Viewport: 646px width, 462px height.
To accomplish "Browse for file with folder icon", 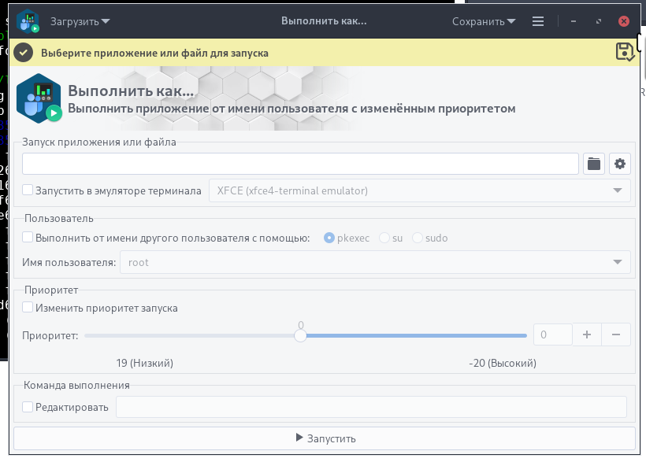I will point(594,164).
